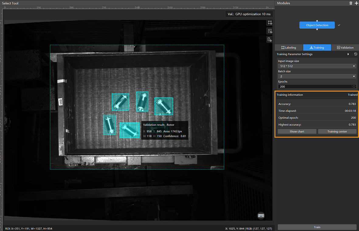Click the Highest accuracy value
The image size is (359, 231).
click(352, 125)
